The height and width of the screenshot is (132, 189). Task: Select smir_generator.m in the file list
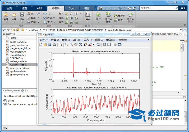(x=20, y=68)
